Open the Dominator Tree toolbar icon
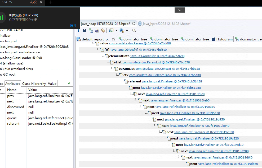The width and height of the screenshot is (262, 168). 91,31
